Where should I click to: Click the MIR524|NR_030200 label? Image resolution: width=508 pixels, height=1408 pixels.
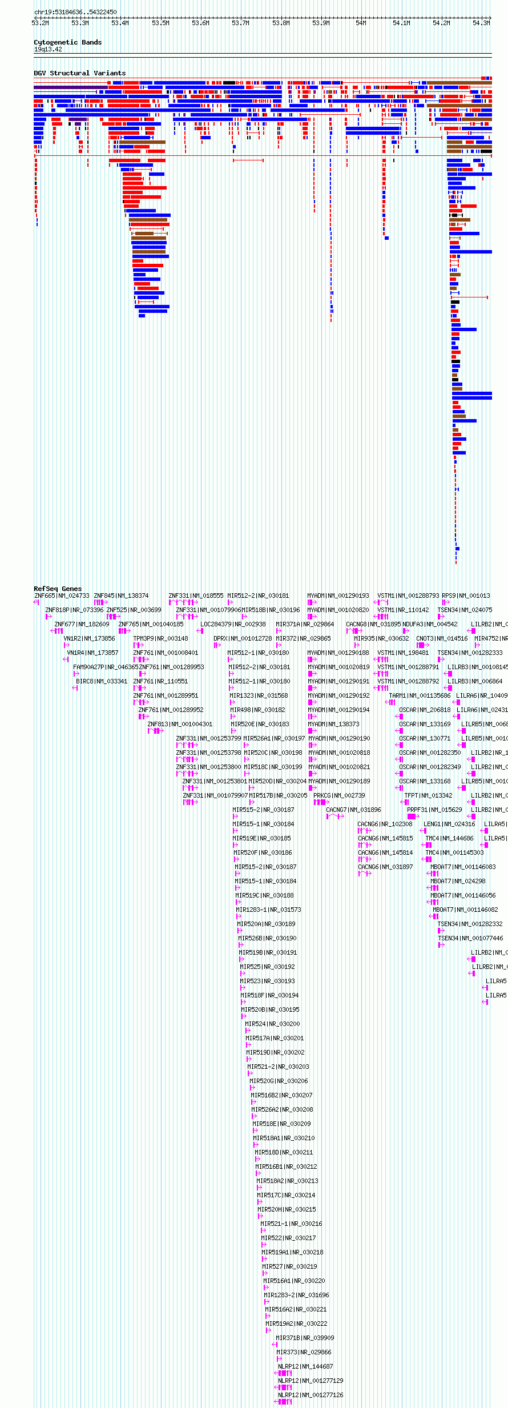pos(272,1024)
